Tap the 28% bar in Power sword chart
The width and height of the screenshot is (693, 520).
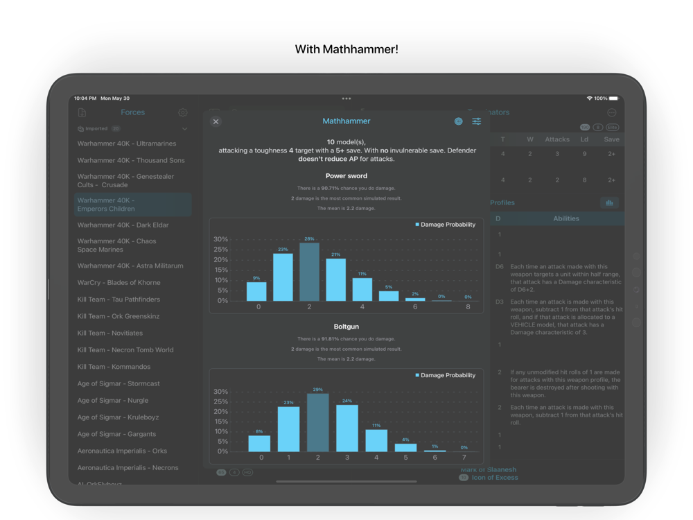point(309,272)
